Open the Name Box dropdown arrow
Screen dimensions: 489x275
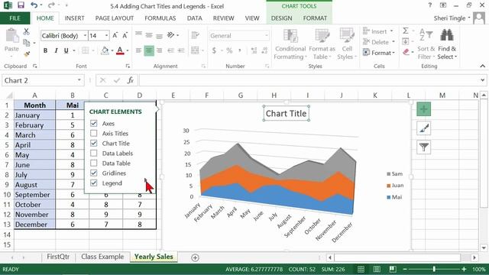click(79, 80)
